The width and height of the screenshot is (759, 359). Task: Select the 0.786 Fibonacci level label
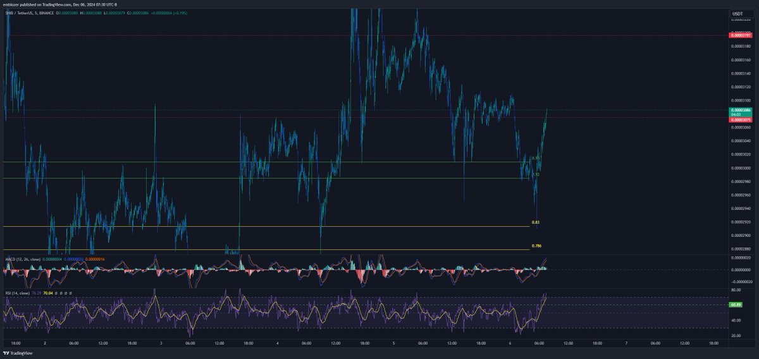(x=536, y=245)
